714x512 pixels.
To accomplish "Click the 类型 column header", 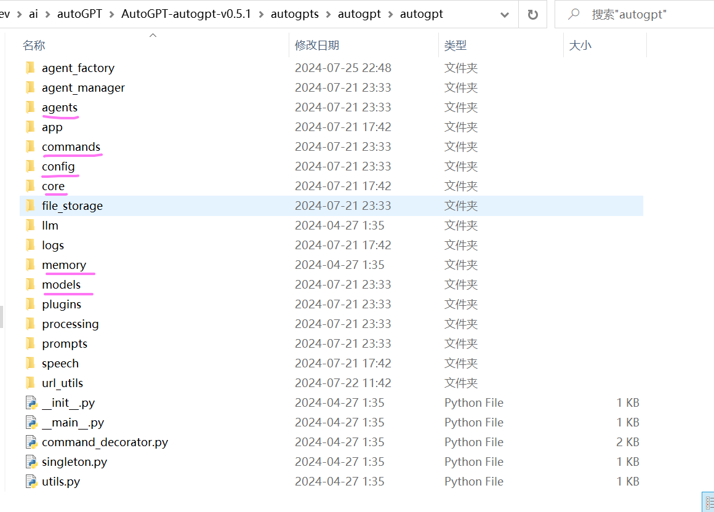I will pyautogui.click(x=455, y=46).
